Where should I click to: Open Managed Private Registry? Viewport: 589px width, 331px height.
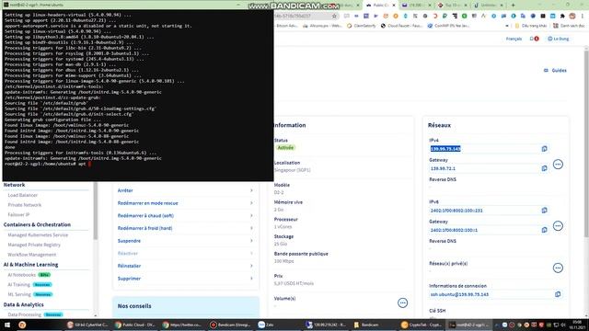pyautogui.click(x=34, y=245)
